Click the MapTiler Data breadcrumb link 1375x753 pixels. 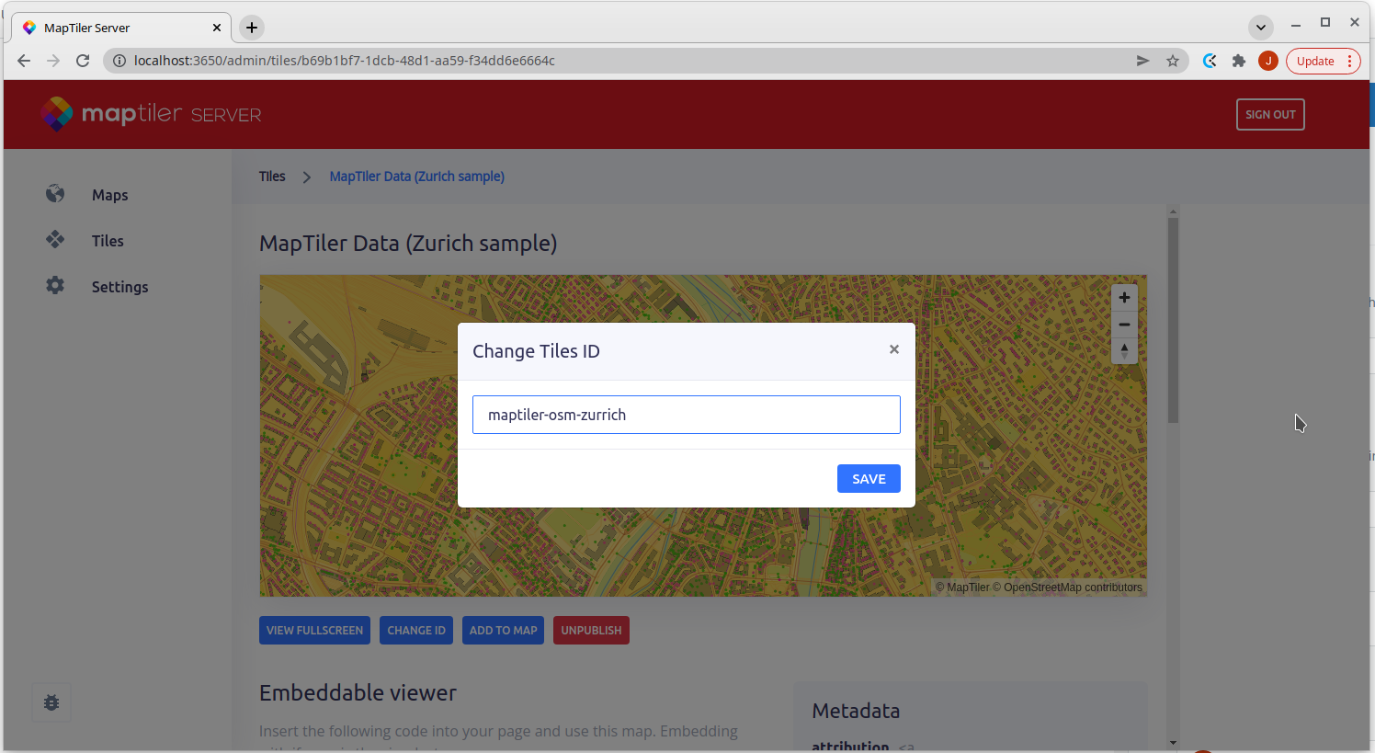pos(416,177)
